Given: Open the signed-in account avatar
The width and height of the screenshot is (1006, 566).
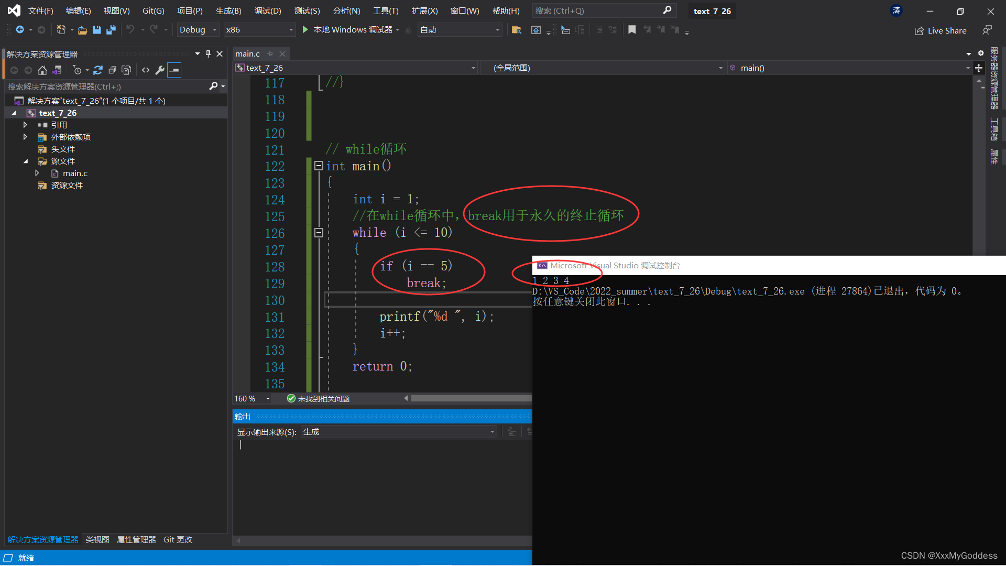Looking at the screenshot, I should tap(896, 10).
